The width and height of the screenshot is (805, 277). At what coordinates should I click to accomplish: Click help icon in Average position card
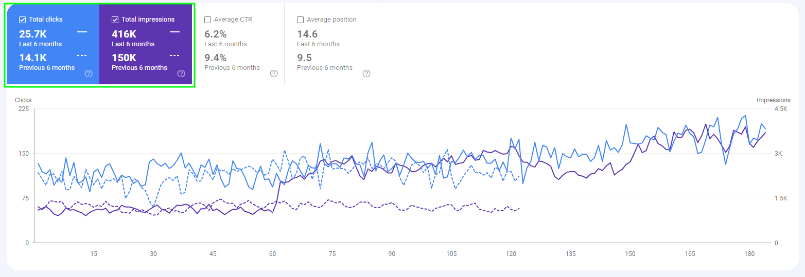366,73
